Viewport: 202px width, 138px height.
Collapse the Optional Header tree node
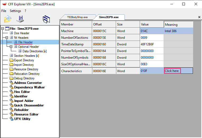click(x=11, y=47)
